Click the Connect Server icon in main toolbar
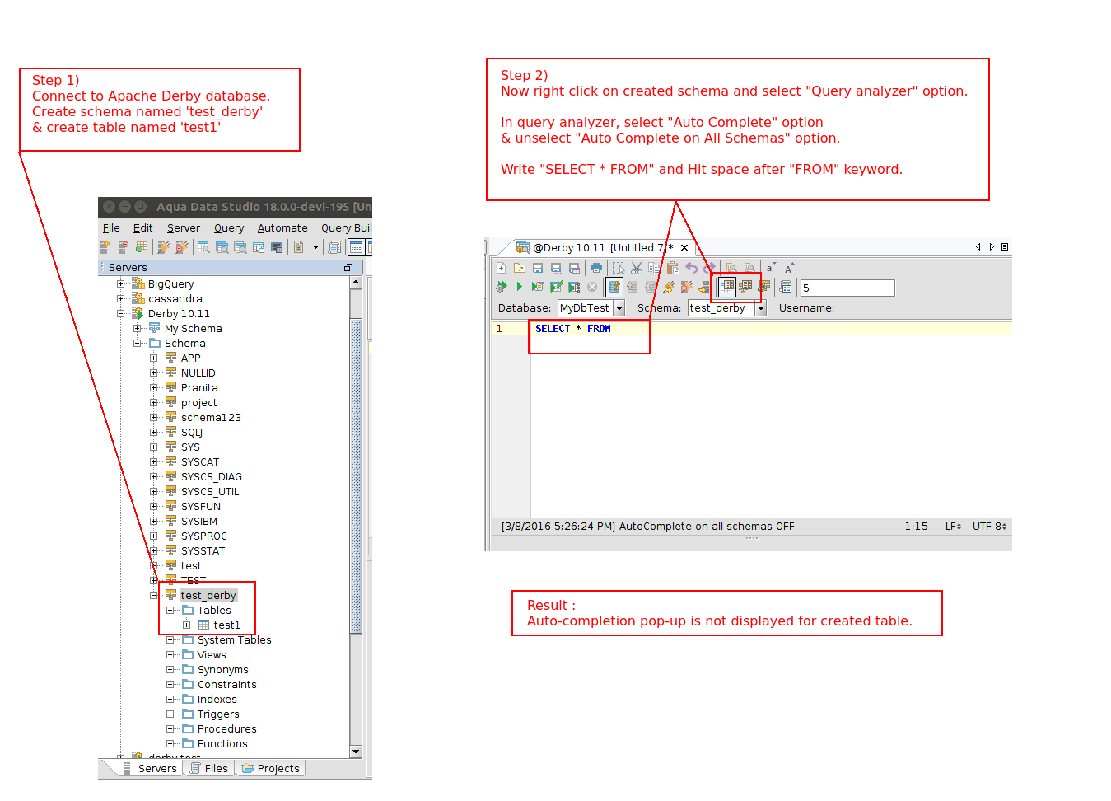This screenshot has height=801, width=1111. [164, 246]
